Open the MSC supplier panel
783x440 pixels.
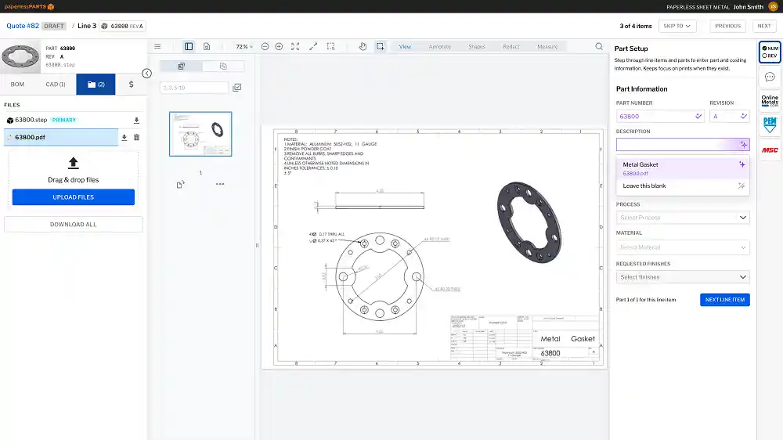pyautogui.click(x=770, y=150)
